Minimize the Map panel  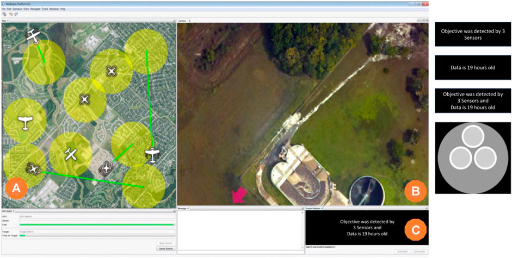click(x=174, y=21)
